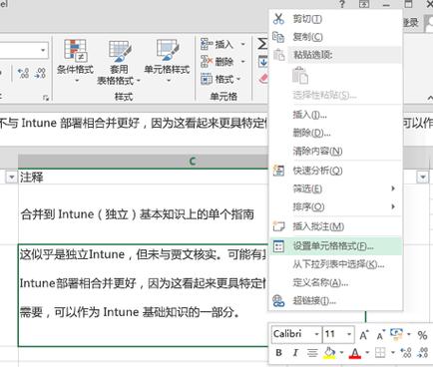Open the ribbon Format (格式) menu
The image size is (433, 367).
(220, 79)
